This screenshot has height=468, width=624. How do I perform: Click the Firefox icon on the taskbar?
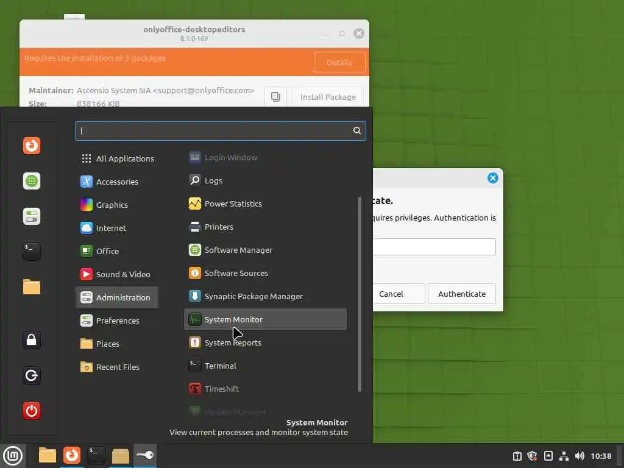(x=72, y=455)
